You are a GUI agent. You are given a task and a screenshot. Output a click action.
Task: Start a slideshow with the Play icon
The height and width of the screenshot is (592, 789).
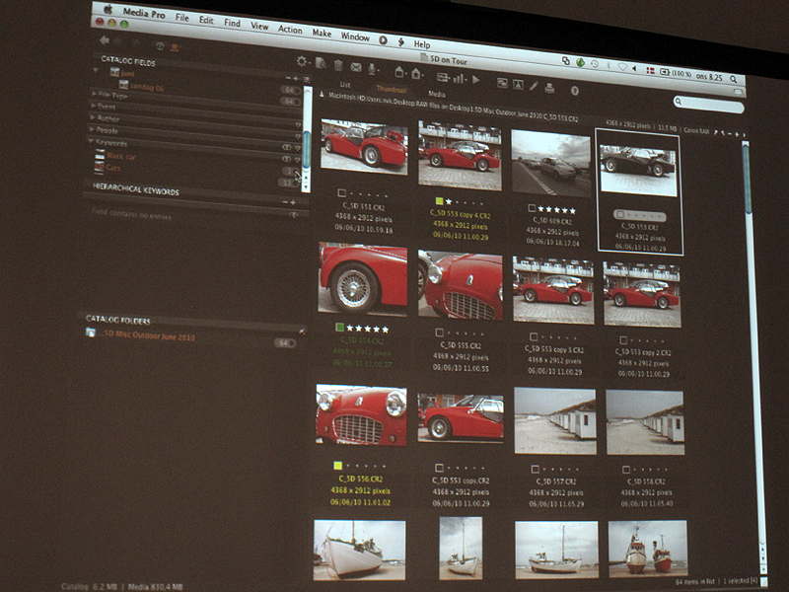coord(475,80)
